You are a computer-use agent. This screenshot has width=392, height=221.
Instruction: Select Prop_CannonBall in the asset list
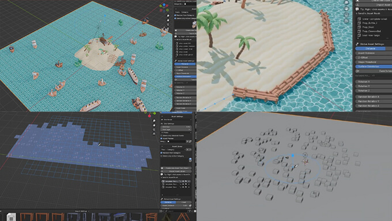[x=371, y=31]
